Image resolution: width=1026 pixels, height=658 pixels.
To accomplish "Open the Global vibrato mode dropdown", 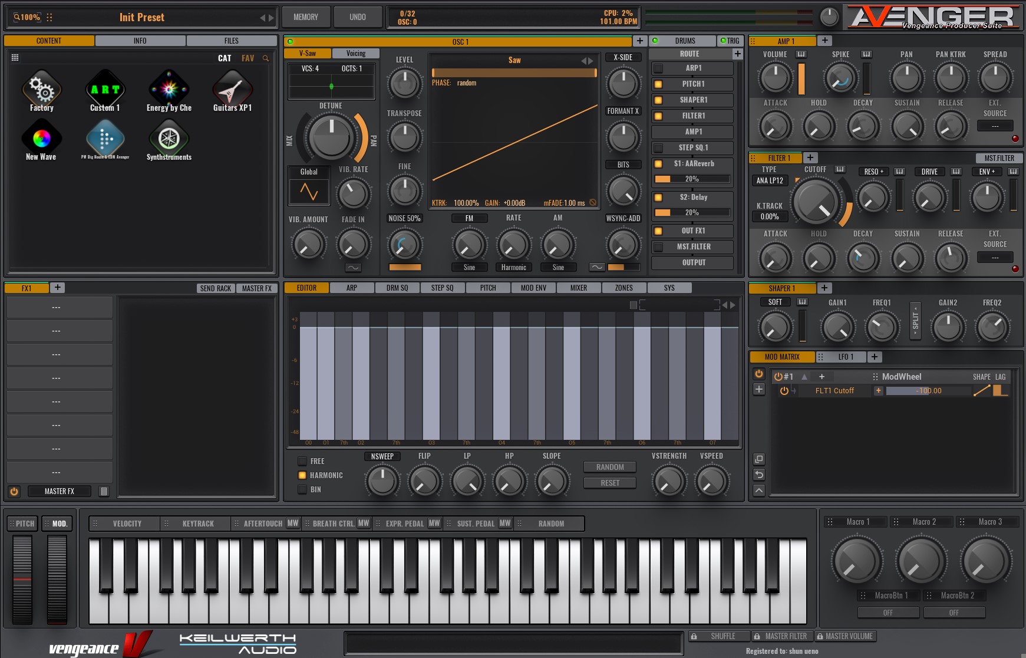I will point(309,172).
